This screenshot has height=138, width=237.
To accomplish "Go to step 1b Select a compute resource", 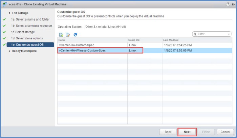I will click(x=31, y=26).
